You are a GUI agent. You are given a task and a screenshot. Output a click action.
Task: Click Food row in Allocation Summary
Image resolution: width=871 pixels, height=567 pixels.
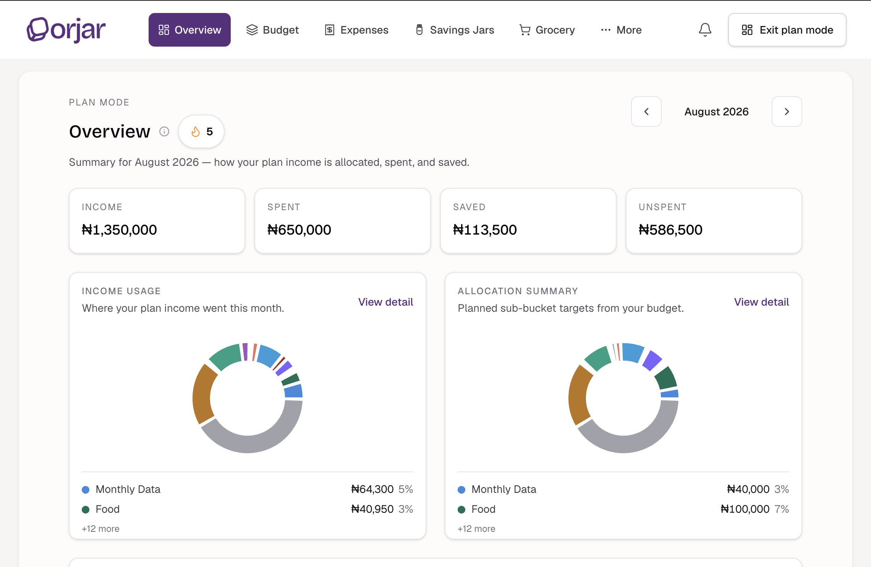(623, 509)
